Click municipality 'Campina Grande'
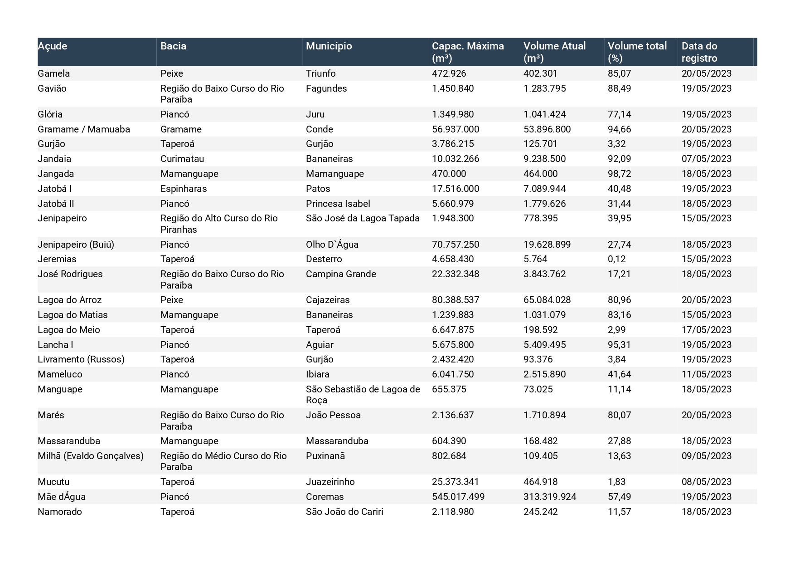This screenshot has width=795, height=563. 341,274
